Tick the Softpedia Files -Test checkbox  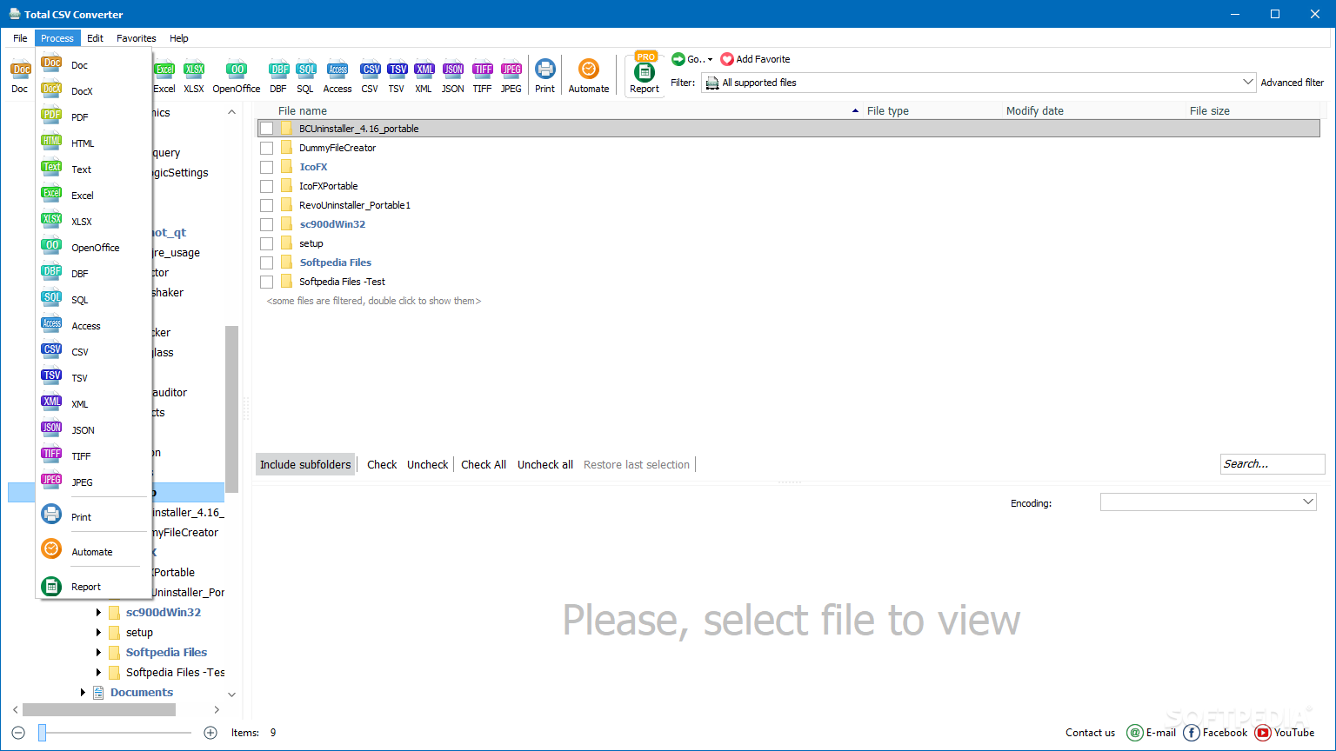pos(267,282)
